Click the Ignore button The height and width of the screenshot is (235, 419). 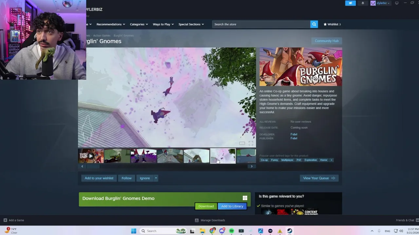click(x=145, y=178)
